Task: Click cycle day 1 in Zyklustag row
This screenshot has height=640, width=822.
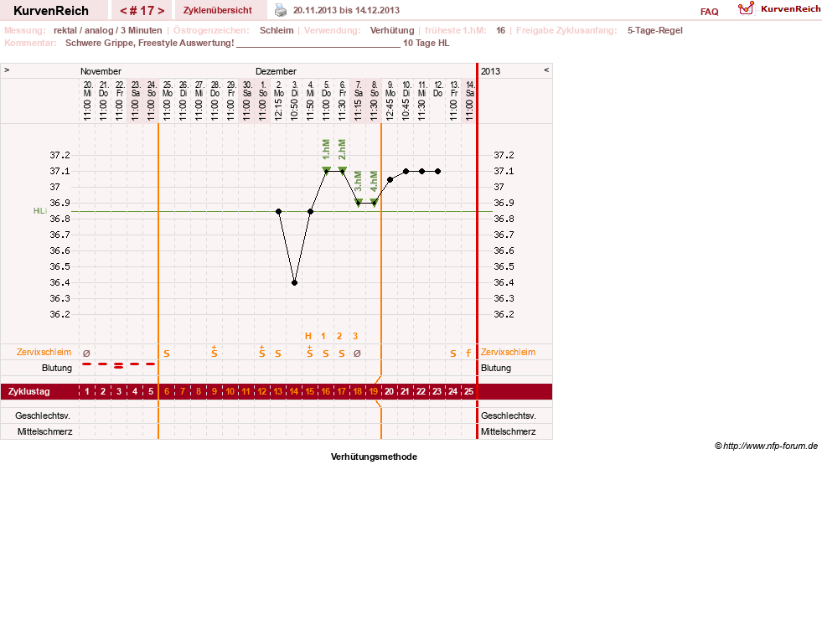Action: tap(87, 391)
